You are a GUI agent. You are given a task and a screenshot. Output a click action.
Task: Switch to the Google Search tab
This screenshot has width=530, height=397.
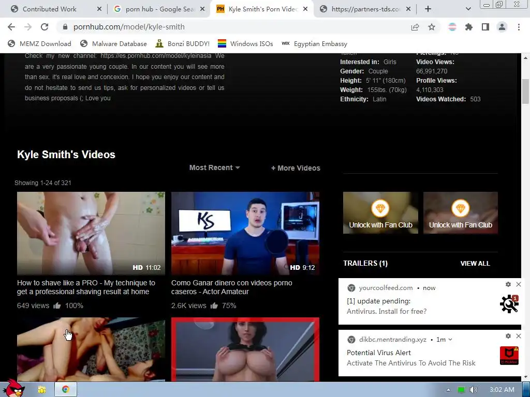point(154,9)
